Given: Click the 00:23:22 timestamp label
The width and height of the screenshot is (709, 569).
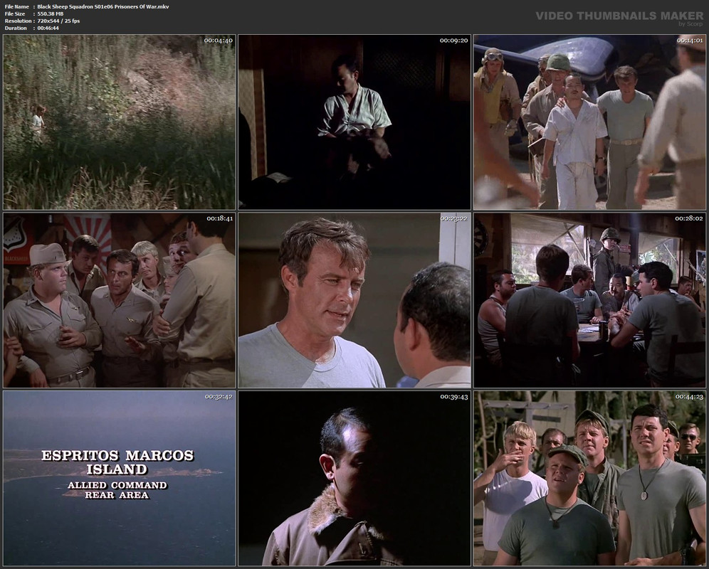Looking at the screenshot, I should pos(454,219).
